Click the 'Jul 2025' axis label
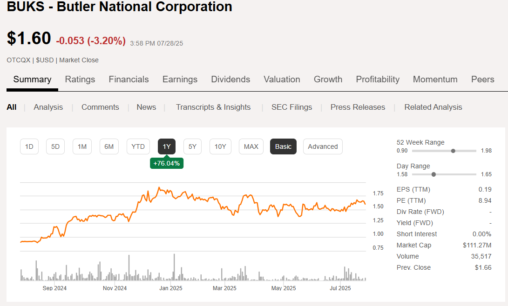This screenshot has width=508, height=306. click(340, 288)
